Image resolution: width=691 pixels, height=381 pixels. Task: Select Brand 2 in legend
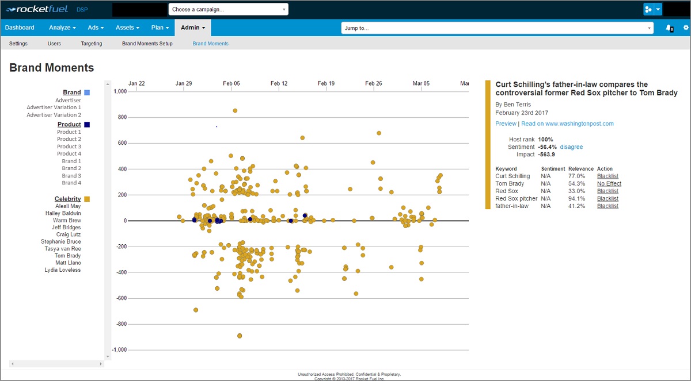click(x=71, y=168)
